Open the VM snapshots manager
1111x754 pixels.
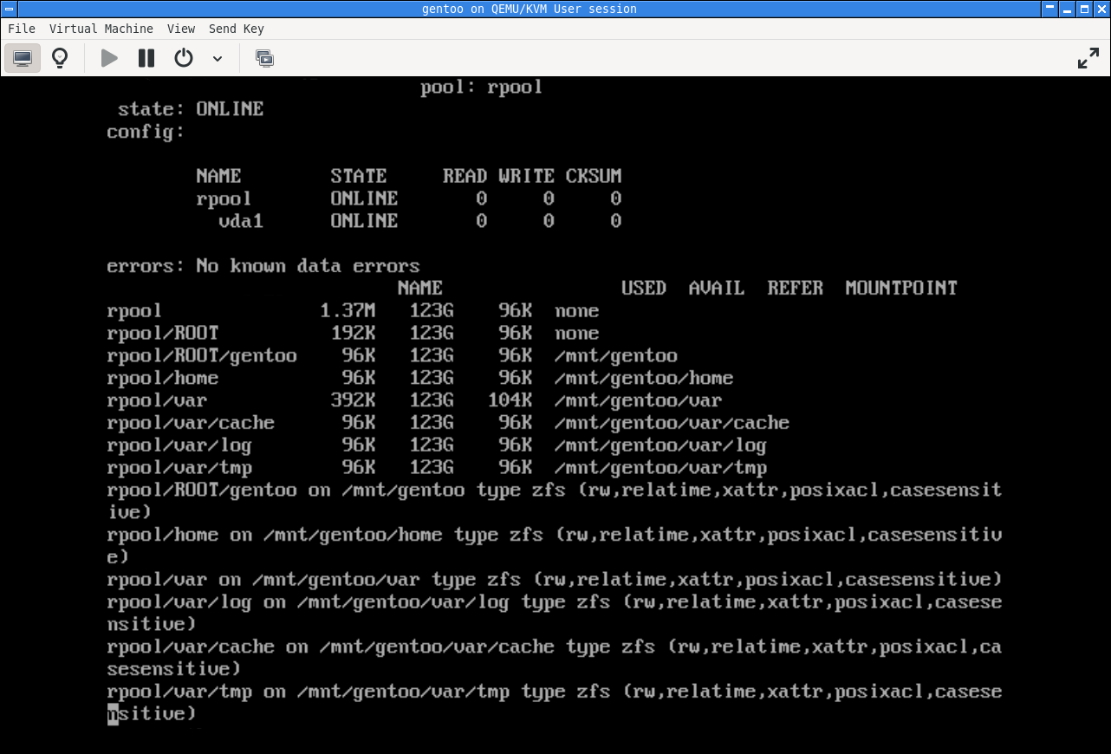265,58
